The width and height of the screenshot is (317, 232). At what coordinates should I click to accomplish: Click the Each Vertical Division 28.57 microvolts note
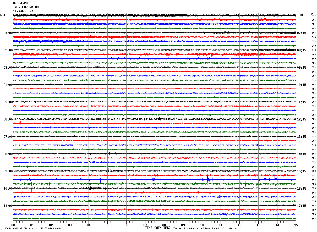[33, 228]
